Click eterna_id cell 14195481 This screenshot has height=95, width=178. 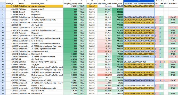[x=12, y=78]
